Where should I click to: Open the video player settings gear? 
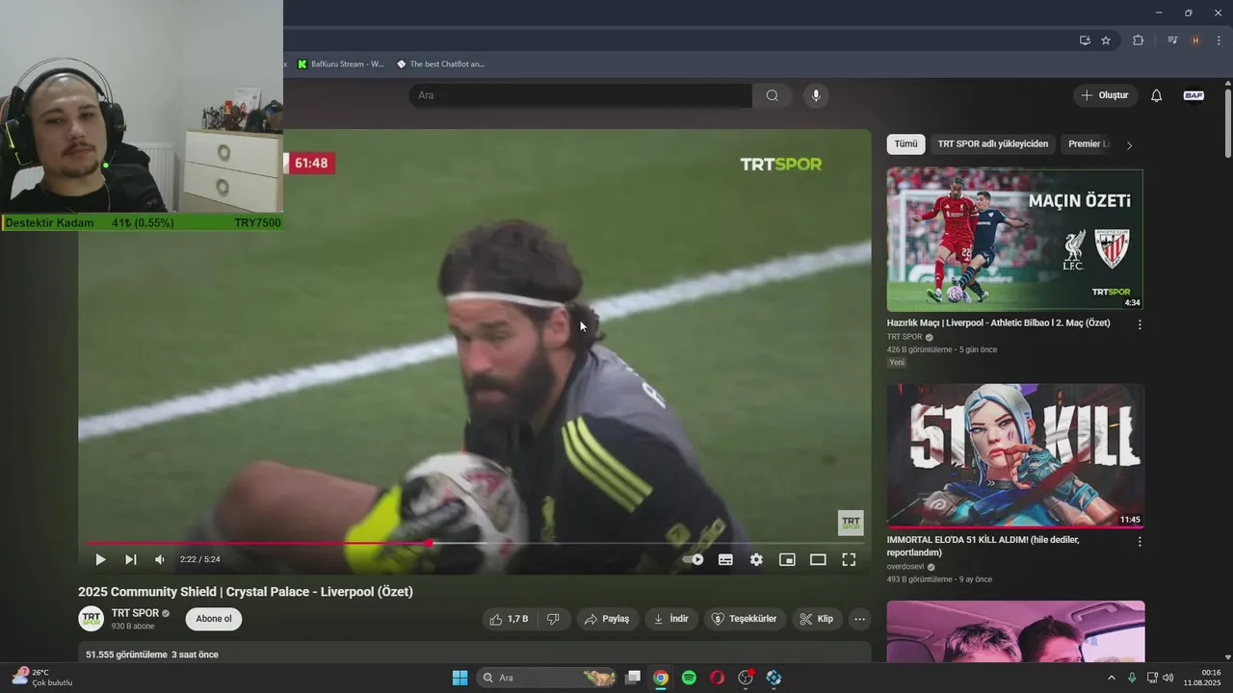tap(756, 559)
